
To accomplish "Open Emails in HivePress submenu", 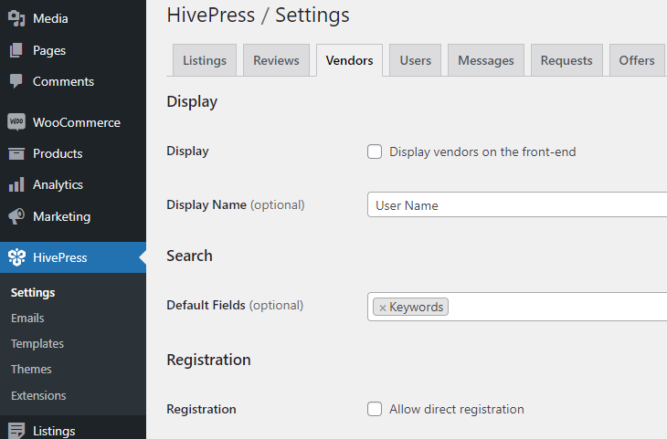I will [x=27, y=318].
